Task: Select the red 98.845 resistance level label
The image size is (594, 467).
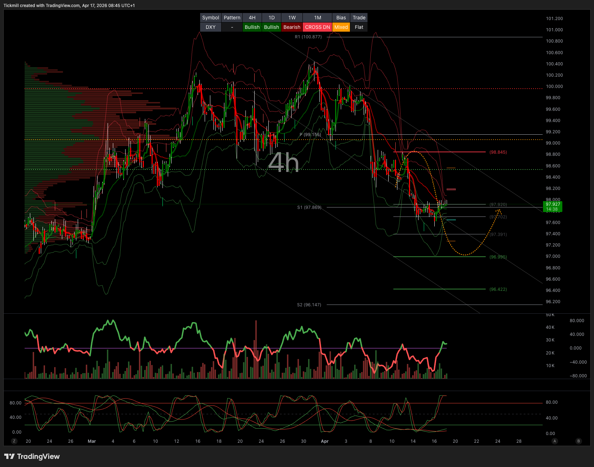Action: 498,152
